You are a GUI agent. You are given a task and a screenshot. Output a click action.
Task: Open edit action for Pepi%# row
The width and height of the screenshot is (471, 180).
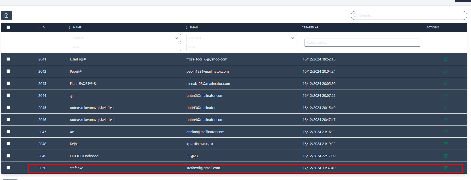445,71
